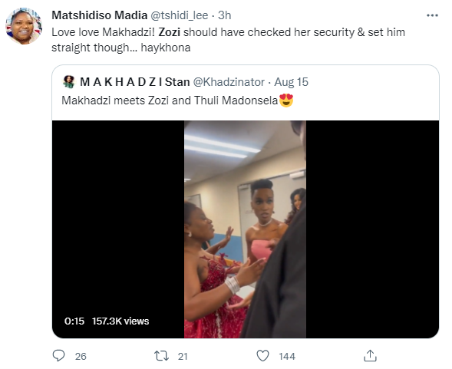
Task: Visit the @Khadzinator handle
Action: tap(229, 82)
